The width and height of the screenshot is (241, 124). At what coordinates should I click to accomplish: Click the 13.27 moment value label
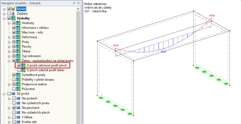coord(164,52)
